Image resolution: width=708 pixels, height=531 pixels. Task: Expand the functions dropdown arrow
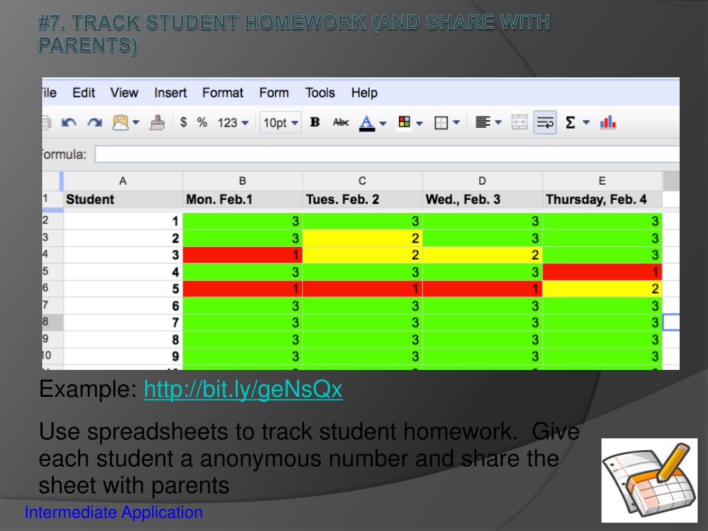point(586,122)
